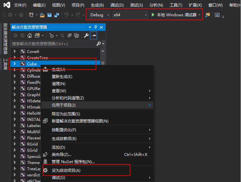Open 分析和代码清理(Z) submenu
This screenshot has height=182, width=241.
pyautogui.click(x=97, y=98)
